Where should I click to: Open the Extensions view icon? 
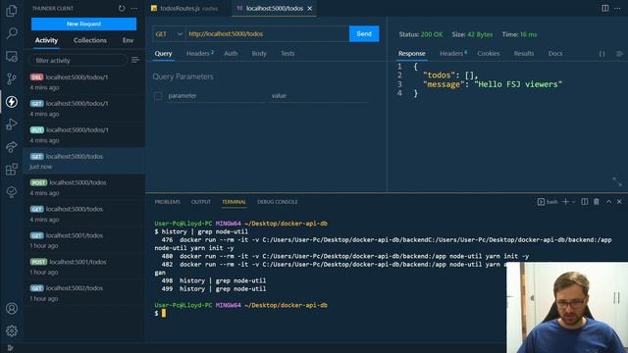pos(12,170)
